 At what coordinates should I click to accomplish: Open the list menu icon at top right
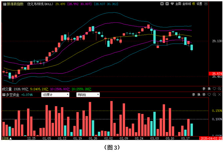[206, 4]
